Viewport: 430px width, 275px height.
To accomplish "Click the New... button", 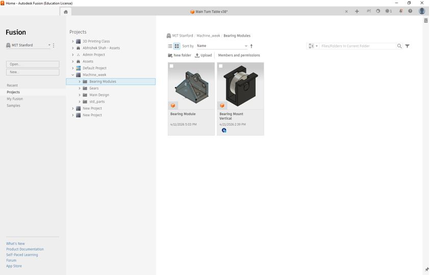I will pyautogui.click(x=33, y=72).
